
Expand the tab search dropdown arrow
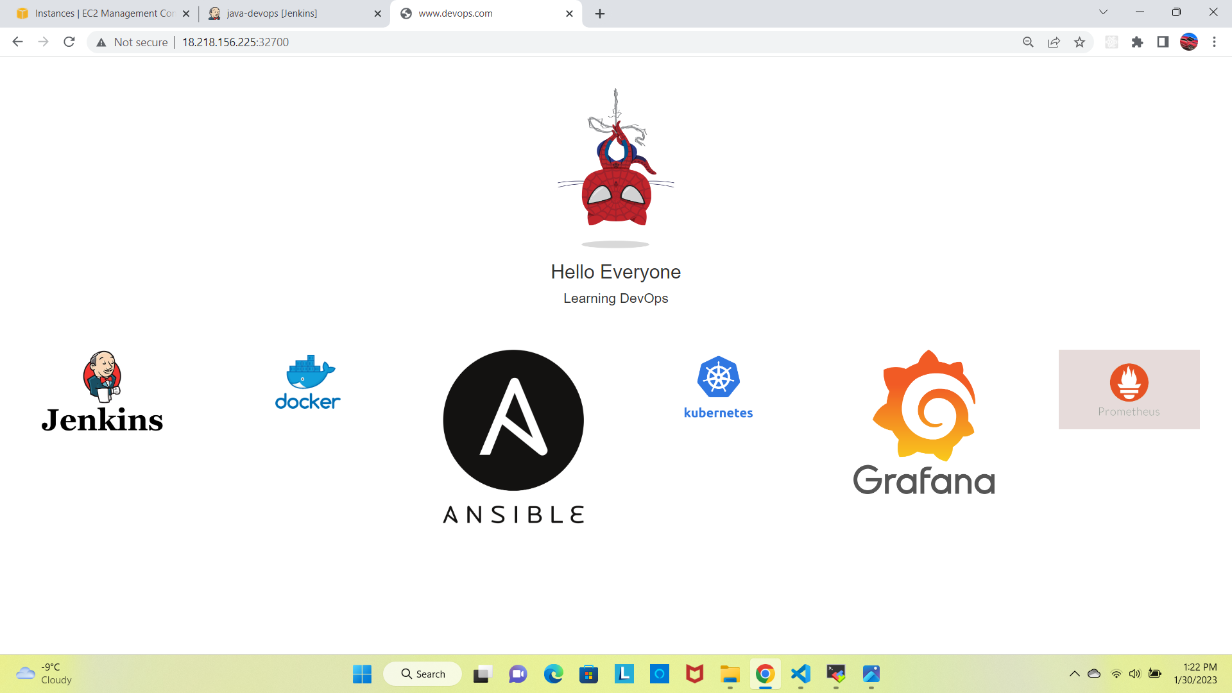(x=1103, y=12)
